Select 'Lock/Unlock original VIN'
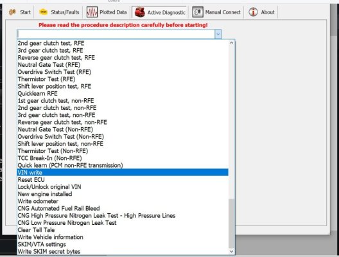 point(123,187)
